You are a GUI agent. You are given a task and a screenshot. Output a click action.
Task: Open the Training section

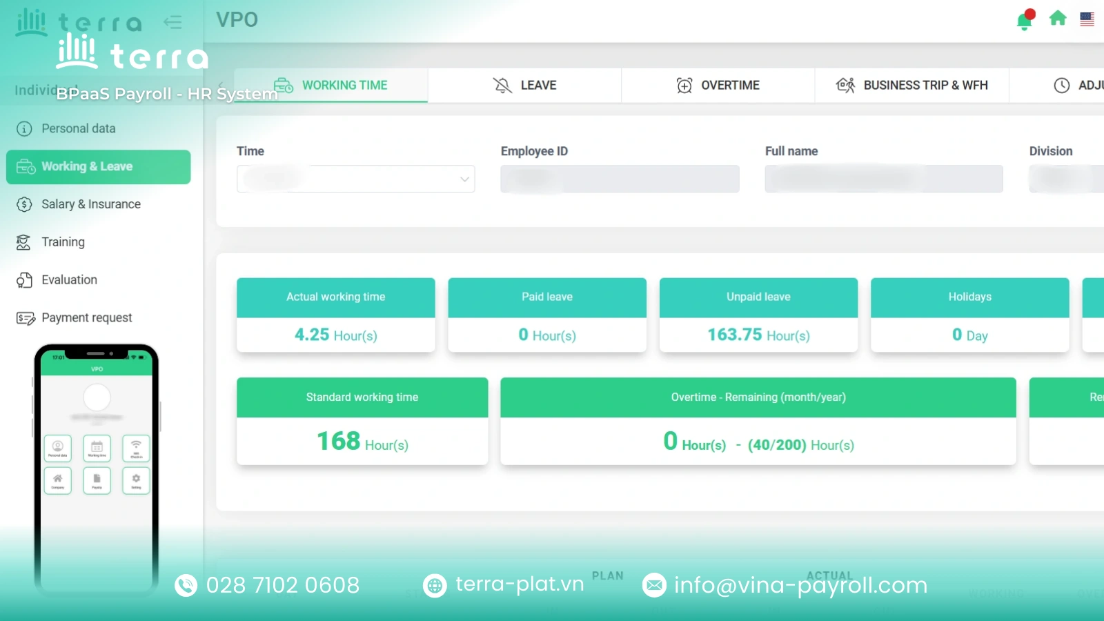(98, 242)
